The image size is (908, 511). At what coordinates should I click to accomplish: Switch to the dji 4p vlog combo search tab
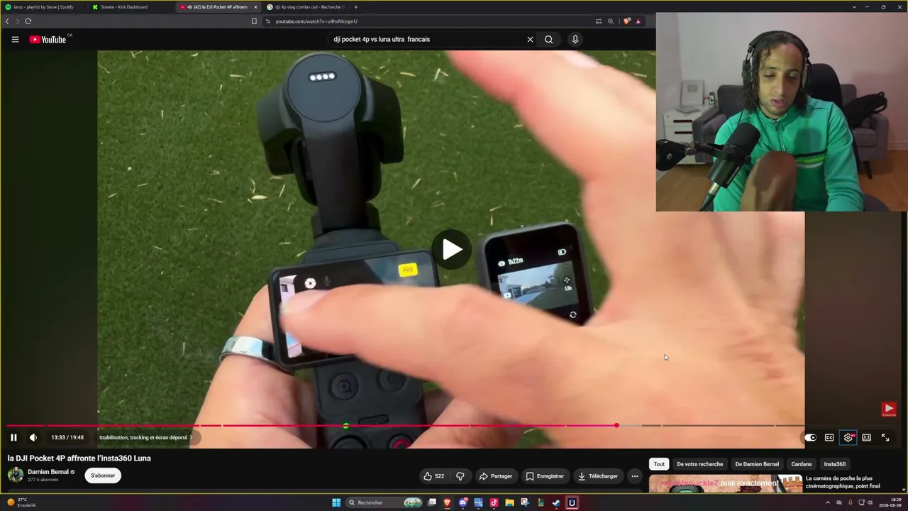click(x=305, y=7)
